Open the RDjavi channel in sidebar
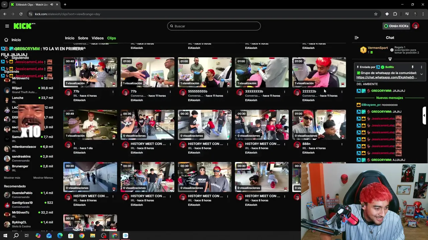The image size is (428, 240). (28, 90)
